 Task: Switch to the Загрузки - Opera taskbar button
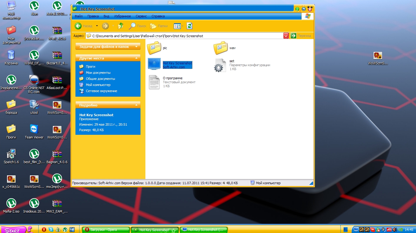(x=106, y=230)
